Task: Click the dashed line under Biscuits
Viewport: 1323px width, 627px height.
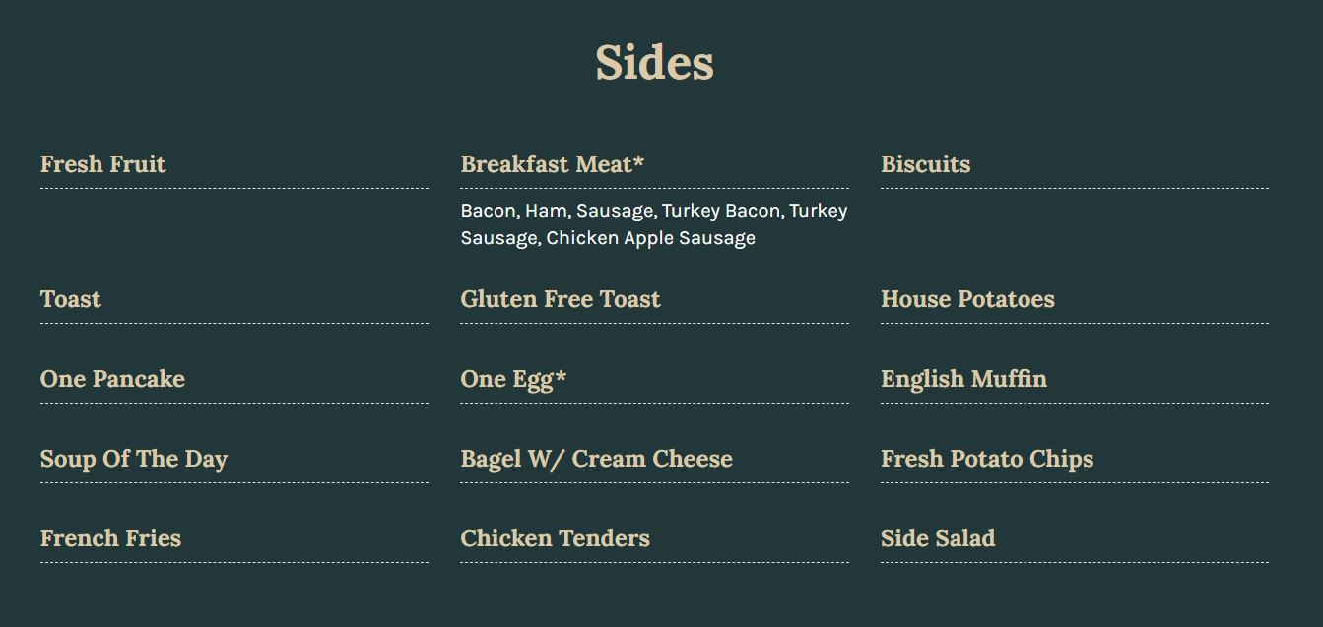Action: click(1074, 188)
